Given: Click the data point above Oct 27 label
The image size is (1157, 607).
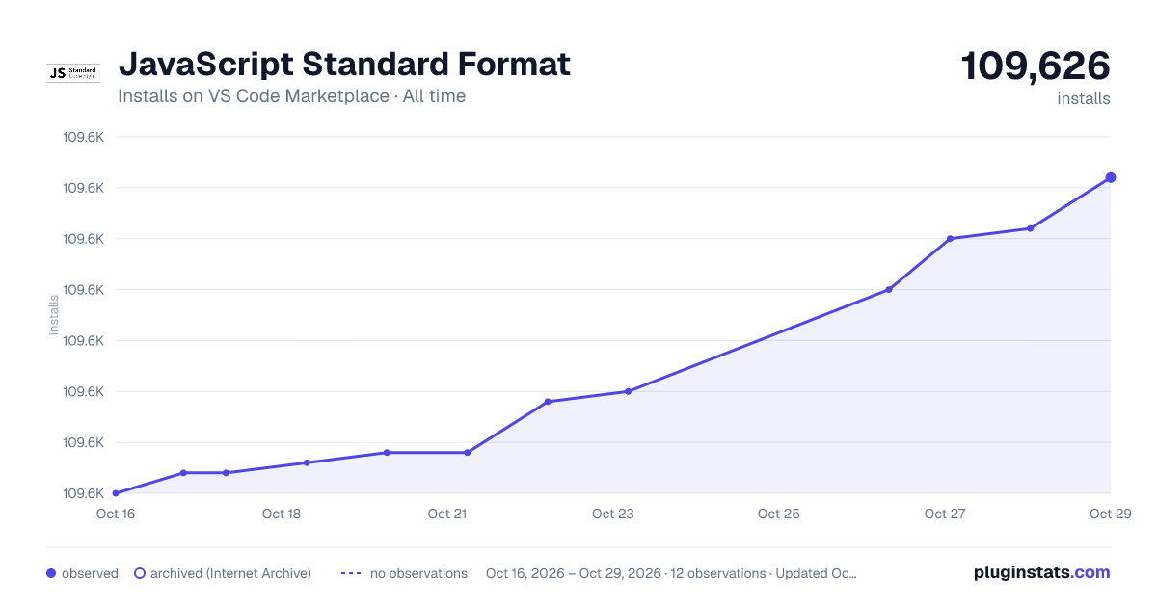Looking at the screenshot, I should [950, 239].
